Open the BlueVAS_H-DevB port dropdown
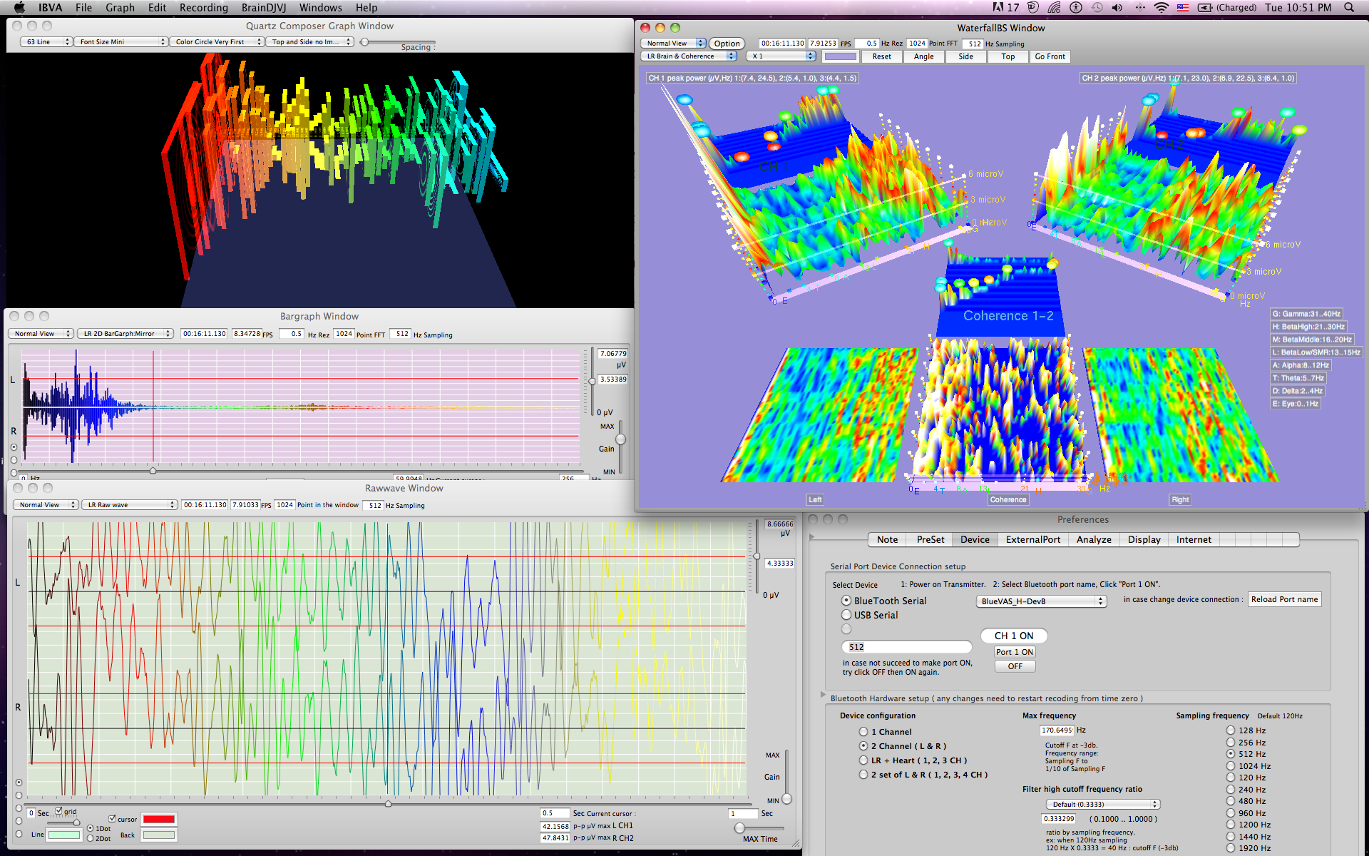Image resolution: width=1369 pixels, height=856 pixels. coord(1041,601)
